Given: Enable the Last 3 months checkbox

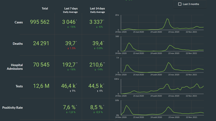Looking at the screenshot, I should pos(180,4).
